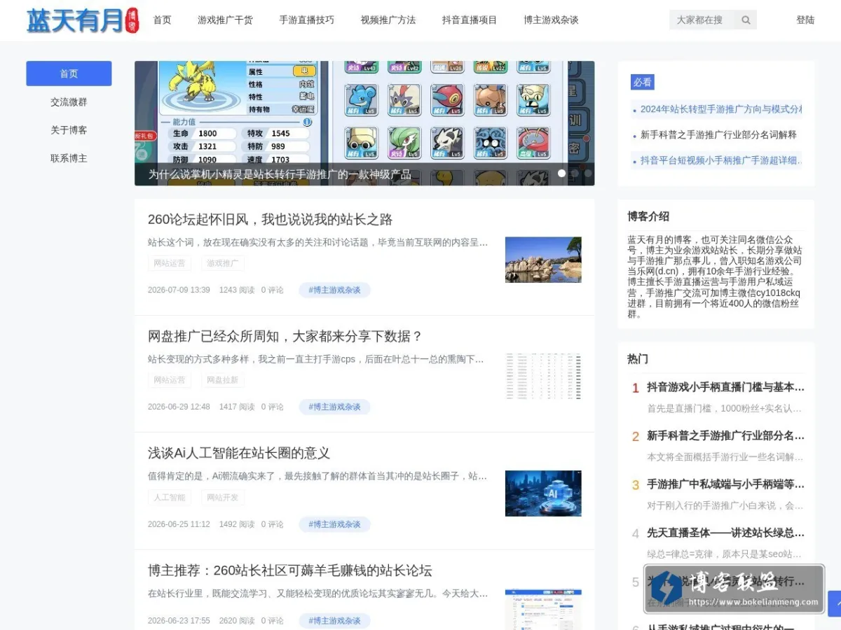This screenshot has width=841, height=630.
Task: Click the 游戏推广 tag
Action: click(x=223, y=264)
